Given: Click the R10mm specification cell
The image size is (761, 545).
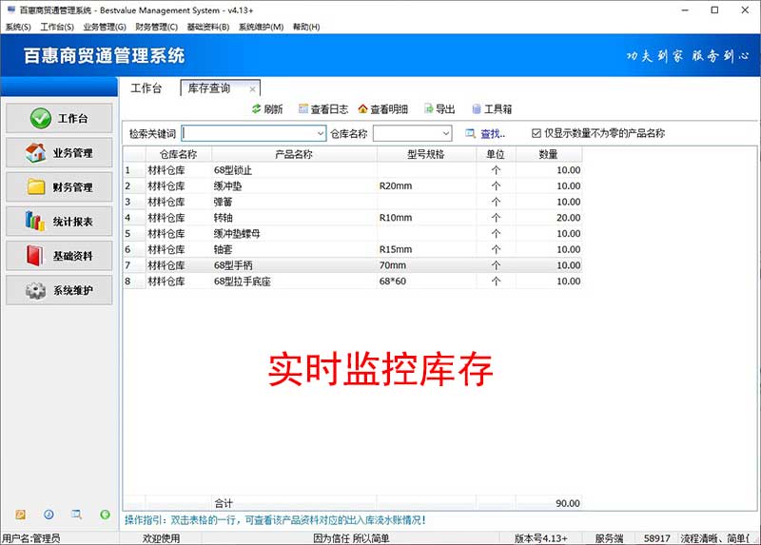Looking at the screenshot, I should pos(426,218).
